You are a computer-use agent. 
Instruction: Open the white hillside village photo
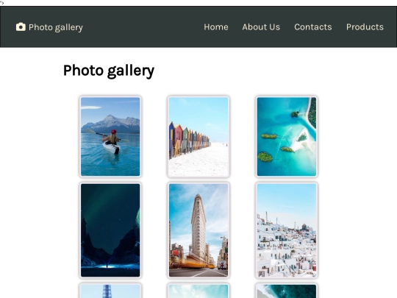coord(287,230)
